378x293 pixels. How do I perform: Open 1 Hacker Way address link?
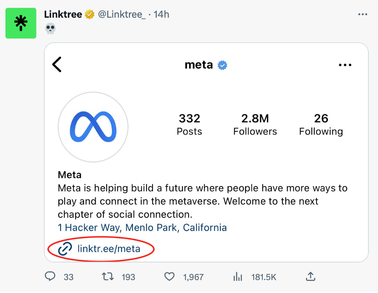click(x=142, y=227)
